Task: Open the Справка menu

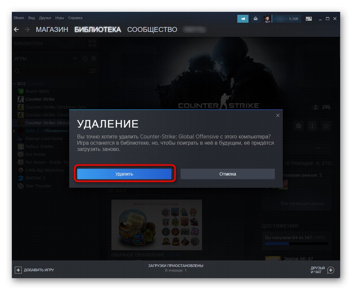Action: point(75,18)
